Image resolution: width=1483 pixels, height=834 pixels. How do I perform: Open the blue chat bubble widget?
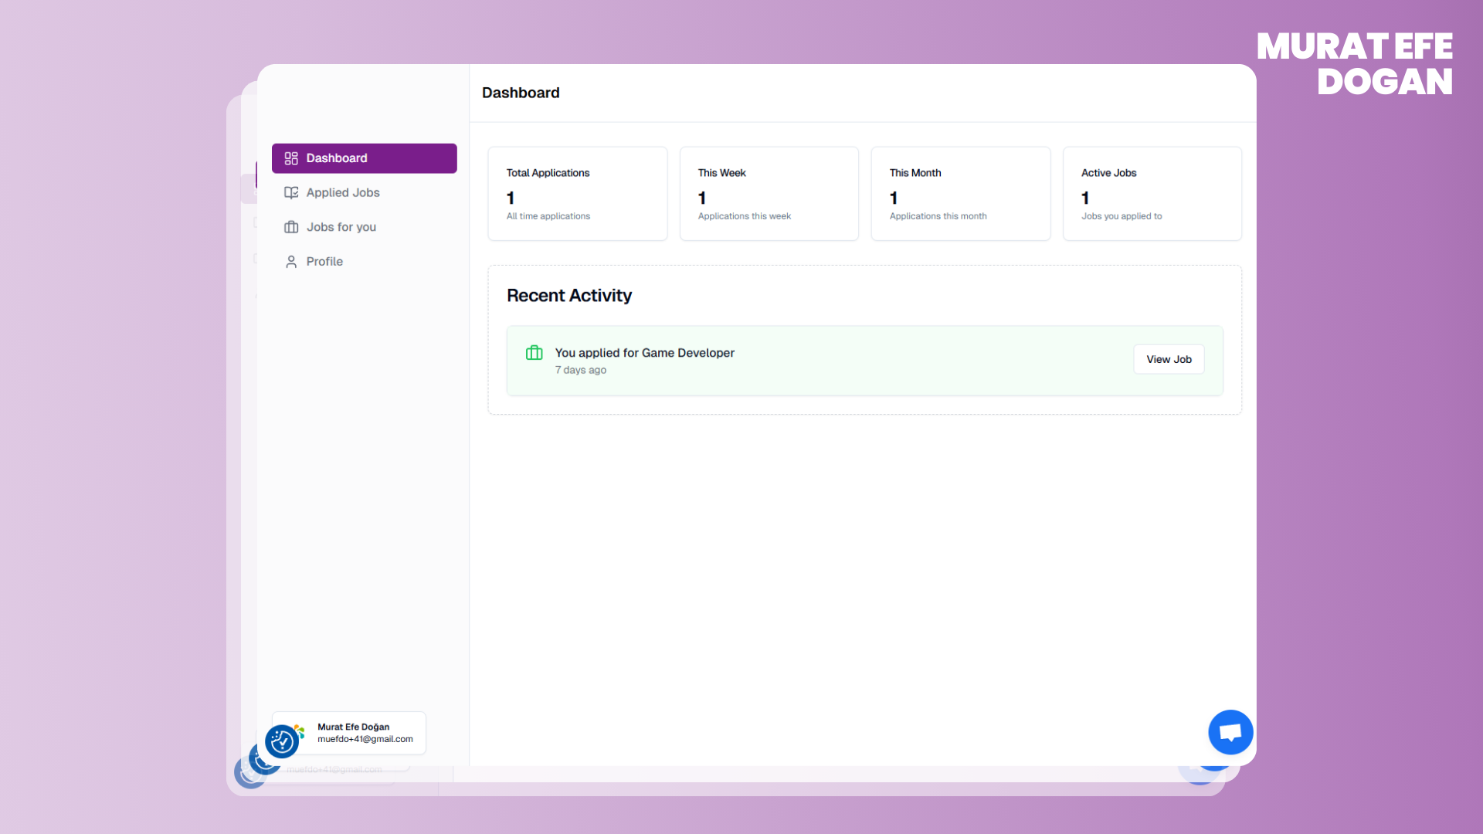[1230, 732]
